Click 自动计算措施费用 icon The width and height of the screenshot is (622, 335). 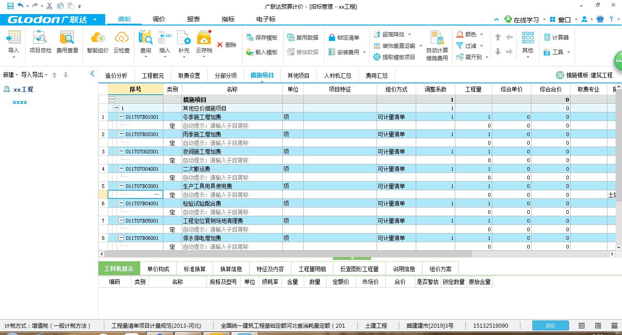coord(437,37)
